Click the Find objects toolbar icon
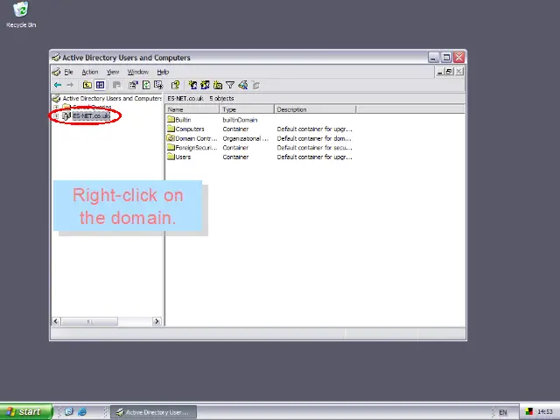Viewport: 560px width, 420px height. 243,85
